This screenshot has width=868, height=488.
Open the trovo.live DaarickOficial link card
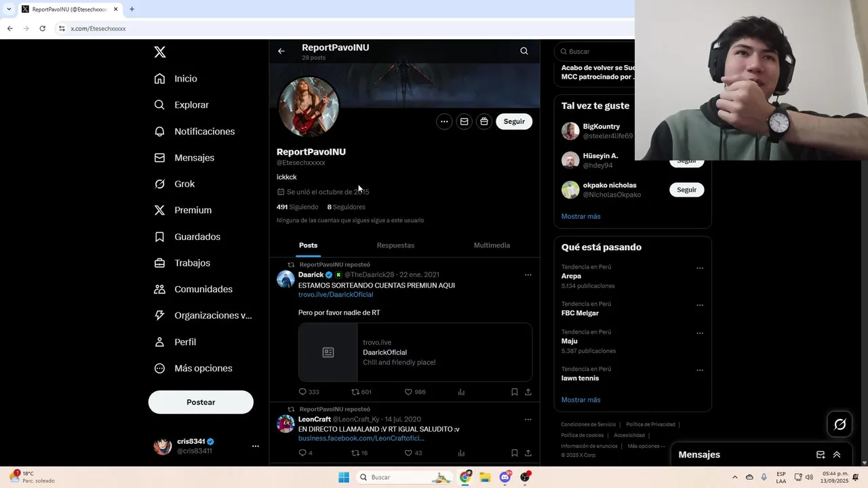(x=415, y=352)
